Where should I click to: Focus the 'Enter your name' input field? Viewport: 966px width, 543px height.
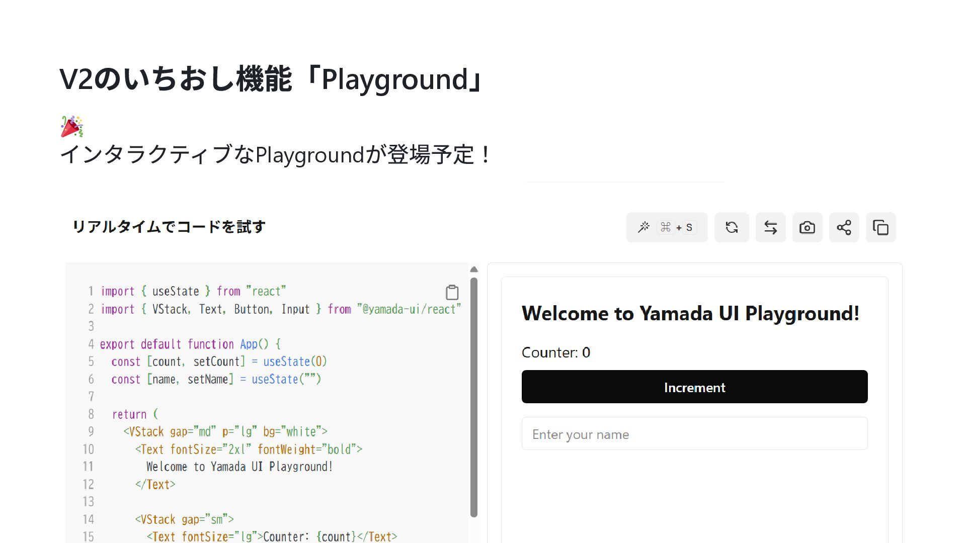[x=694, y=434]
